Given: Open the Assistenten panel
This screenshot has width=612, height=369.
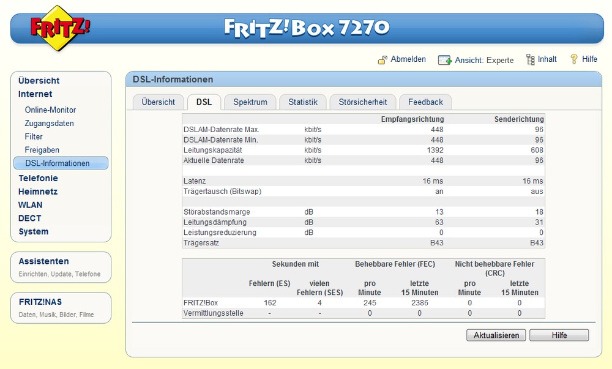Looking at the screenshot, I should click(61, 267).
